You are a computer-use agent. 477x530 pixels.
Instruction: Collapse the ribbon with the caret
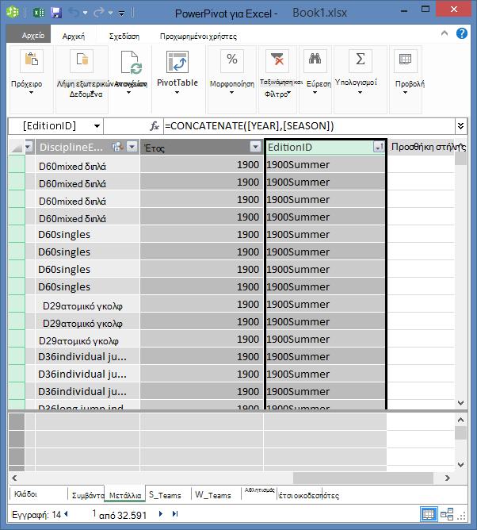[x=445, y=33]
